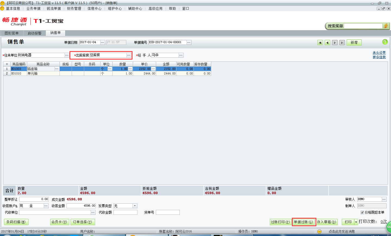Expand the 发票类型 dropdown

tap(135, 206)
